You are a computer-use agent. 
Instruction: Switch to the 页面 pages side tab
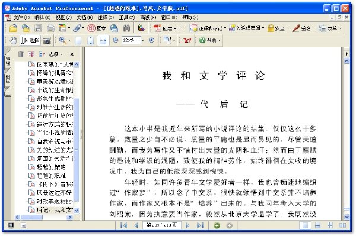[x=8, y=79]
